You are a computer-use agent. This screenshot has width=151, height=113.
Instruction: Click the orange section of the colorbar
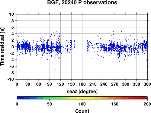(111, 98)
